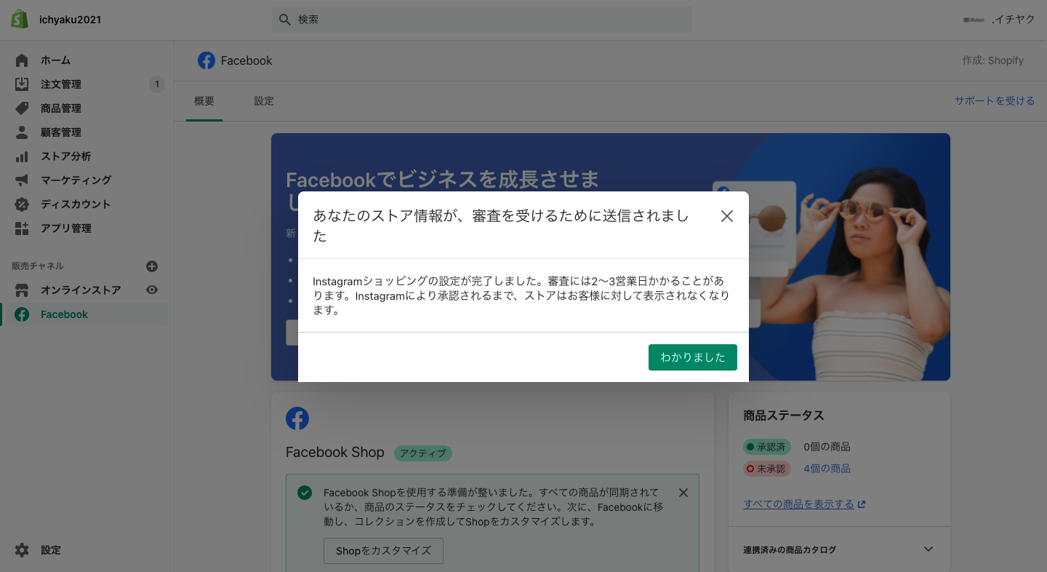
Task: Open .イチヤク account menu
Action: (x=998, y=20)
